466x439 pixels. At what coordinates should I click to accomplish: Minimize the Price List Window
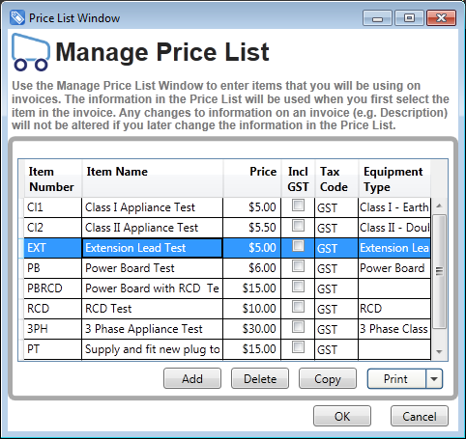pos(377,18)
